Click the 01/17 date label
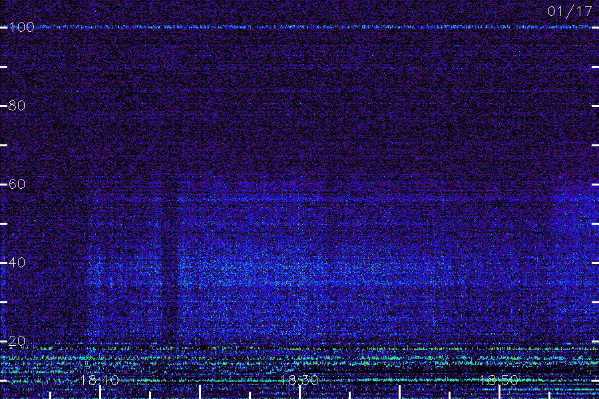The width and height of the screenshot is (599, 399). [x=570, y=11]
